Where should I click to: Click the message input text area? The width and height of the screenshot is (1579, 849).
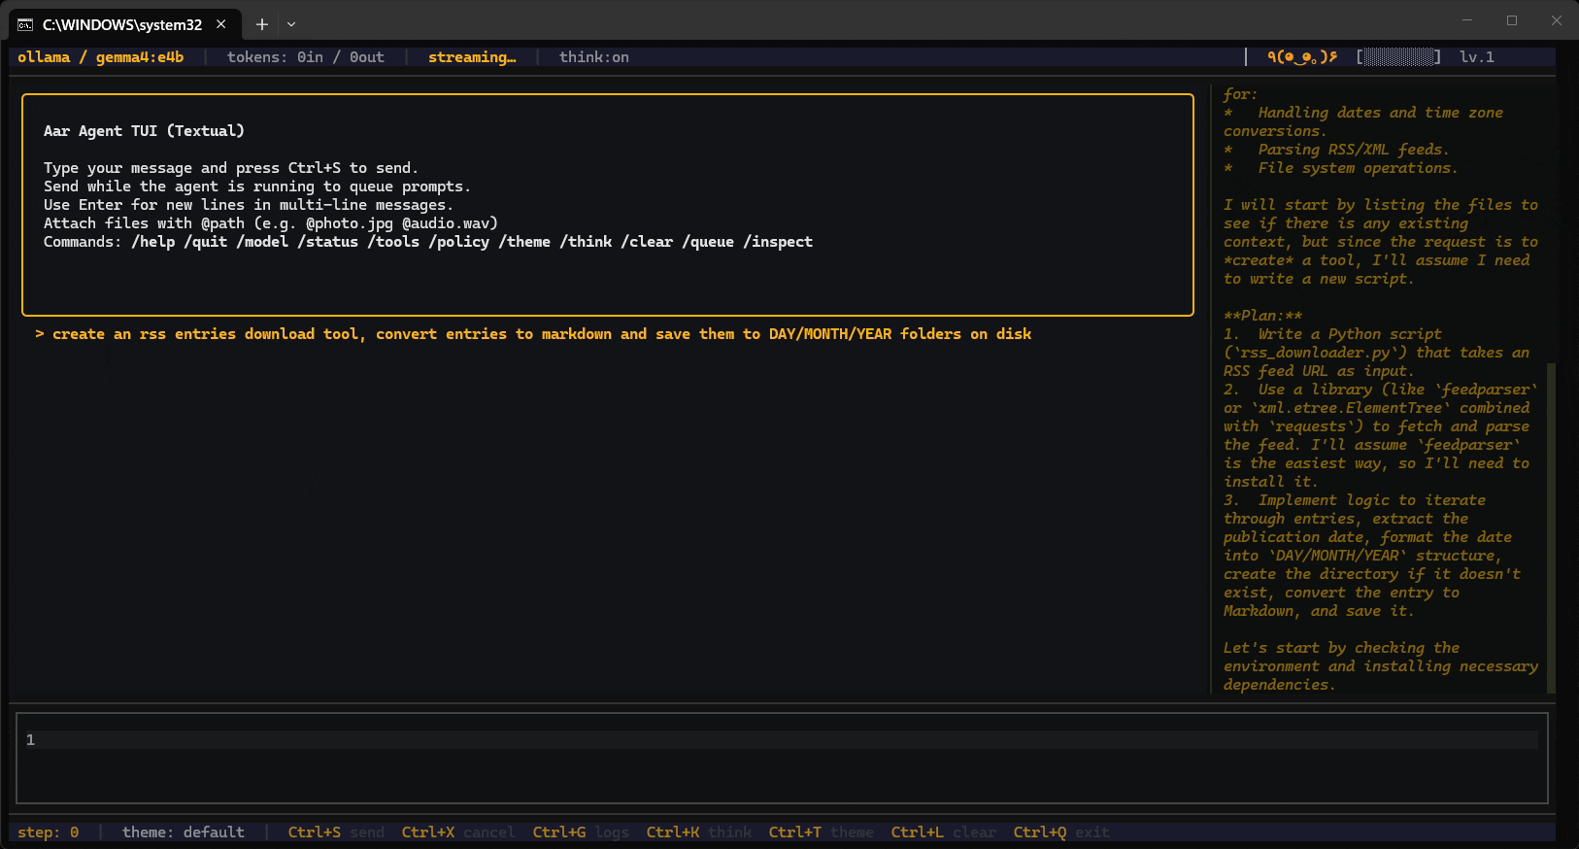[x=783, y=759]
